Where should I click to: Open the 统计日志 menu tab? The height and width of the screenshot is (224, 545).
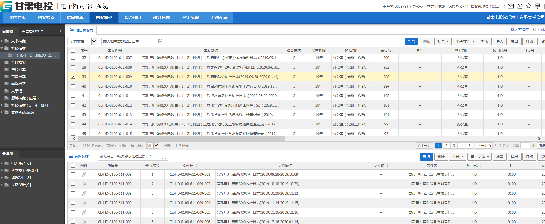pos(161,18)
